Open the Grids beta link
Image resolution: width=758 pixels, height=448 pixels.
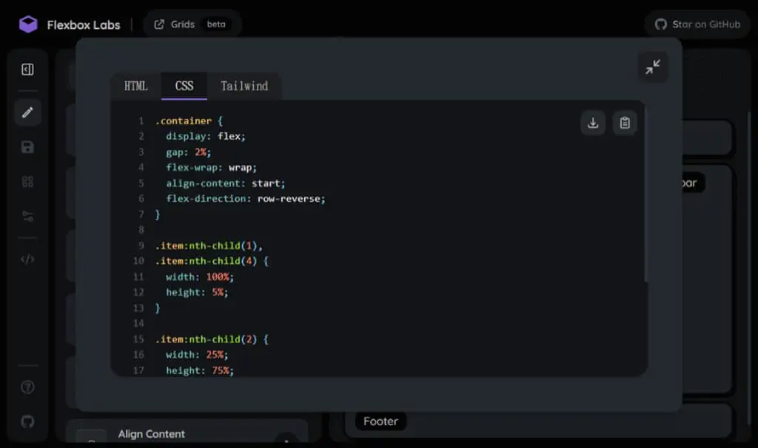pyautogui.click(x=192, y=24)
